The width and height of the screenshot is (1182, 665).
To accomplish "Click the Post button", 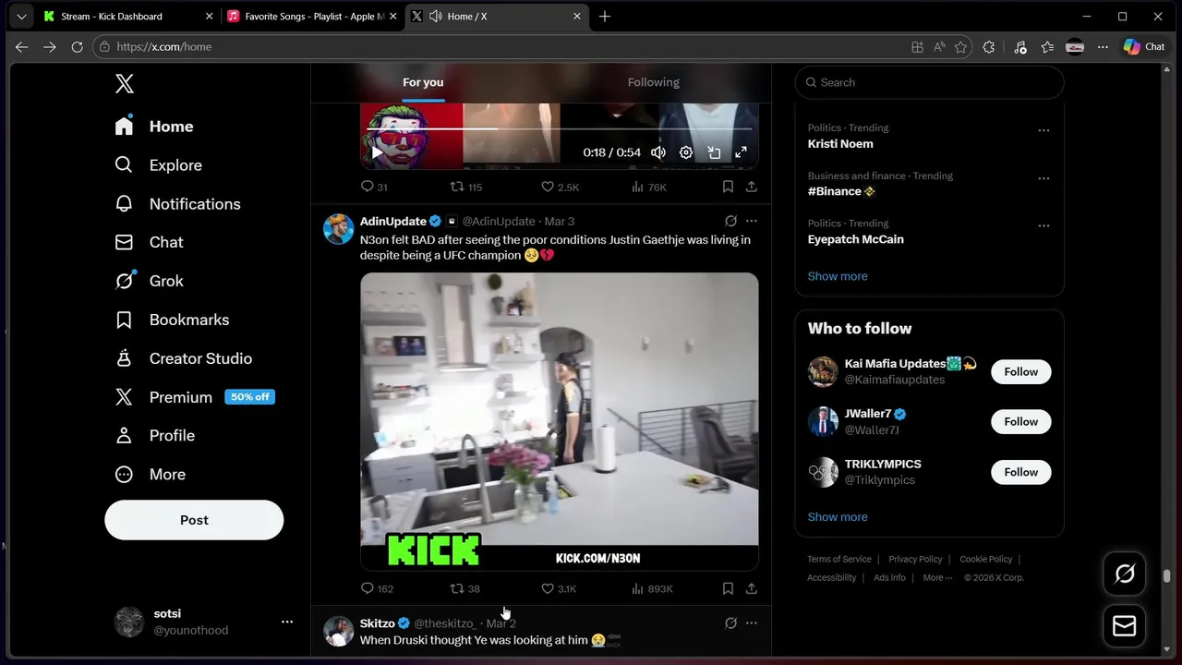I will (194, 520).
